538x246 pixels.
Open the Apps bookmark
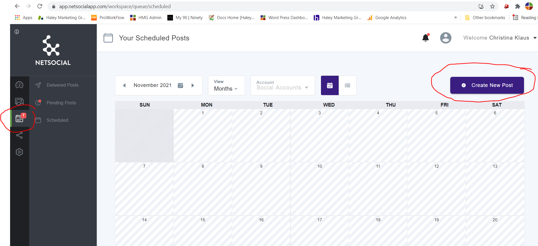24,17
